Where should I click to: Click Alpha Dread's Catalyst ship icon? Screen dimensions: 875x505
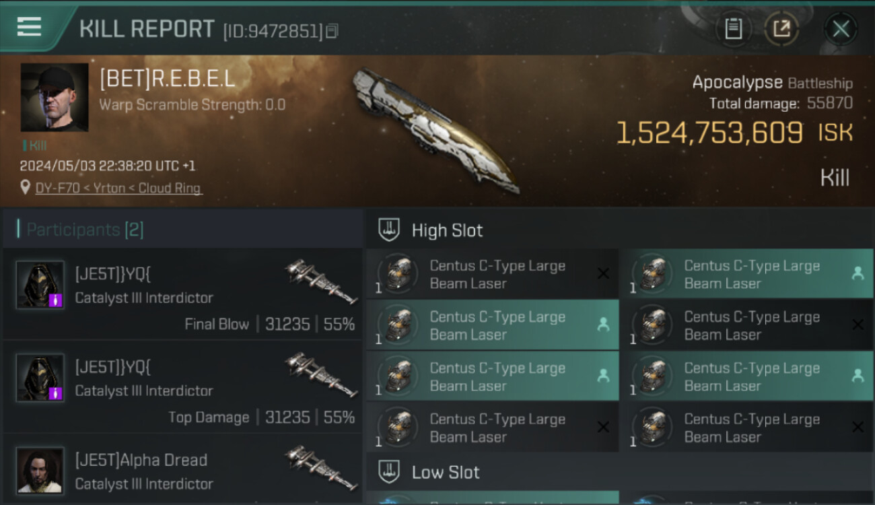tap(321, 467)
